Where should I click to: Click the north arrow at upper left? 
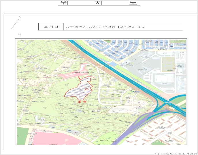coord(16,22)
